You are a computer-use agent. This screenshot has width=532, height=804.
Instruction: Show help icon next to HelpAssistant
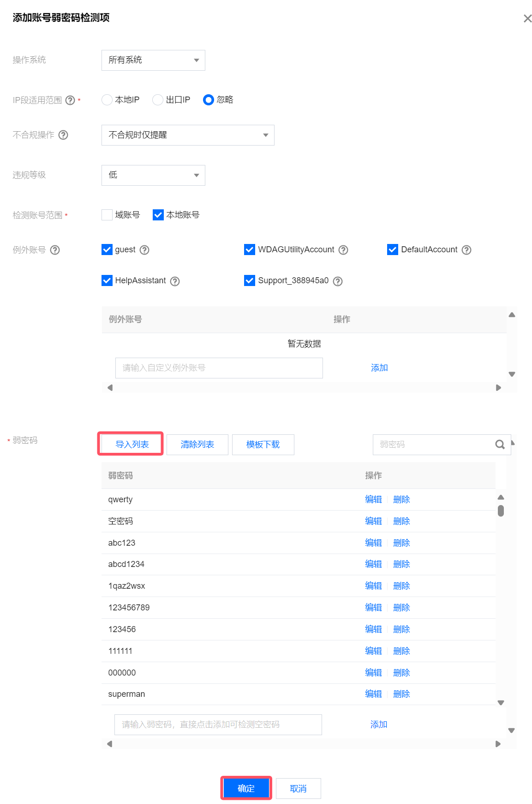pyautogui.click(x=175, y=281)
